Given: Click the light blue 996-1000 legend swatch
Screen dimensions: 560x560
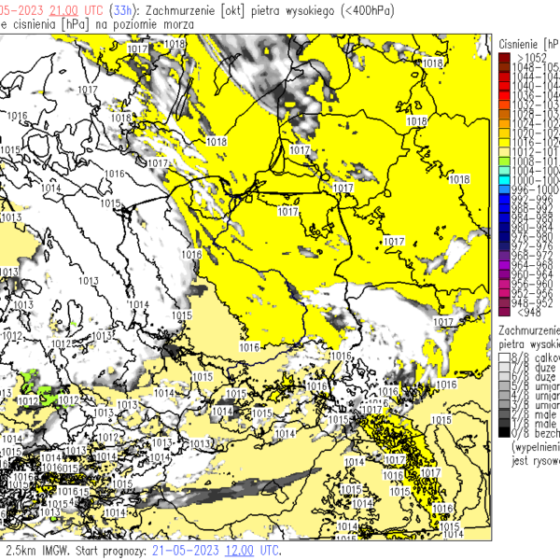Looking at the screenshot, I should coord(504,189).
